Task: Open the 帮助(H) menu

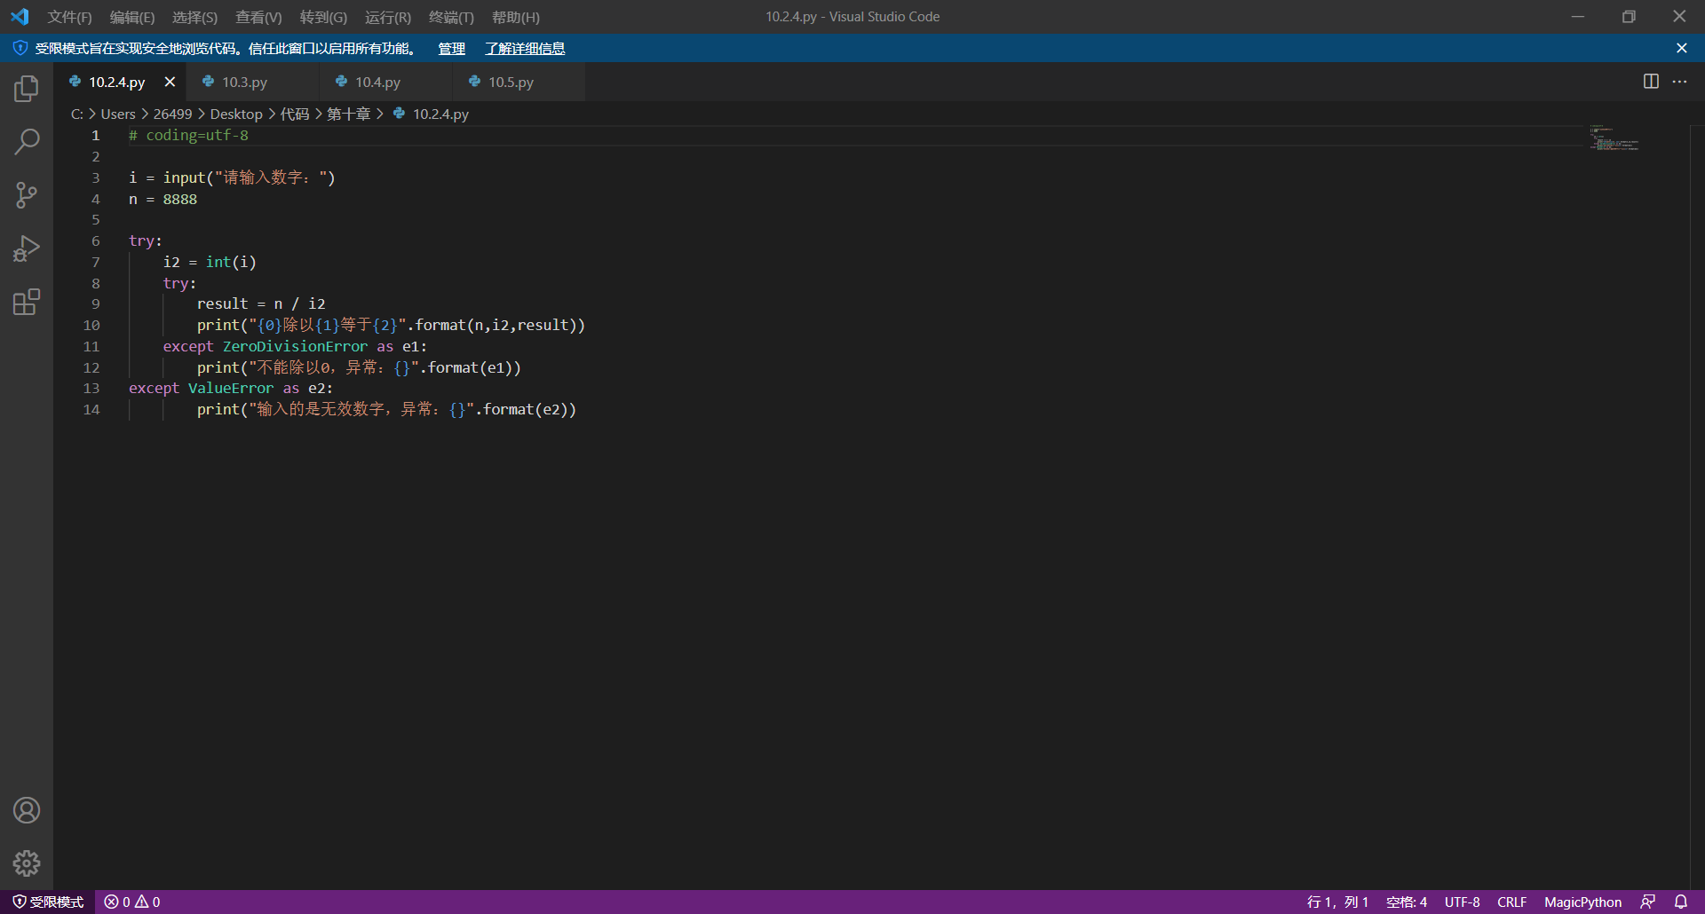Action: click(515, 17)
